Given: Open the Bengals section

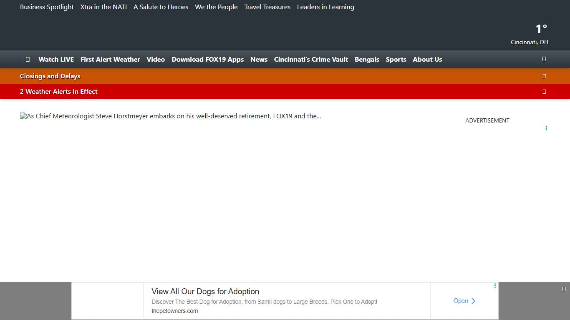Looking at the screenshot, I should click(367, 60).
